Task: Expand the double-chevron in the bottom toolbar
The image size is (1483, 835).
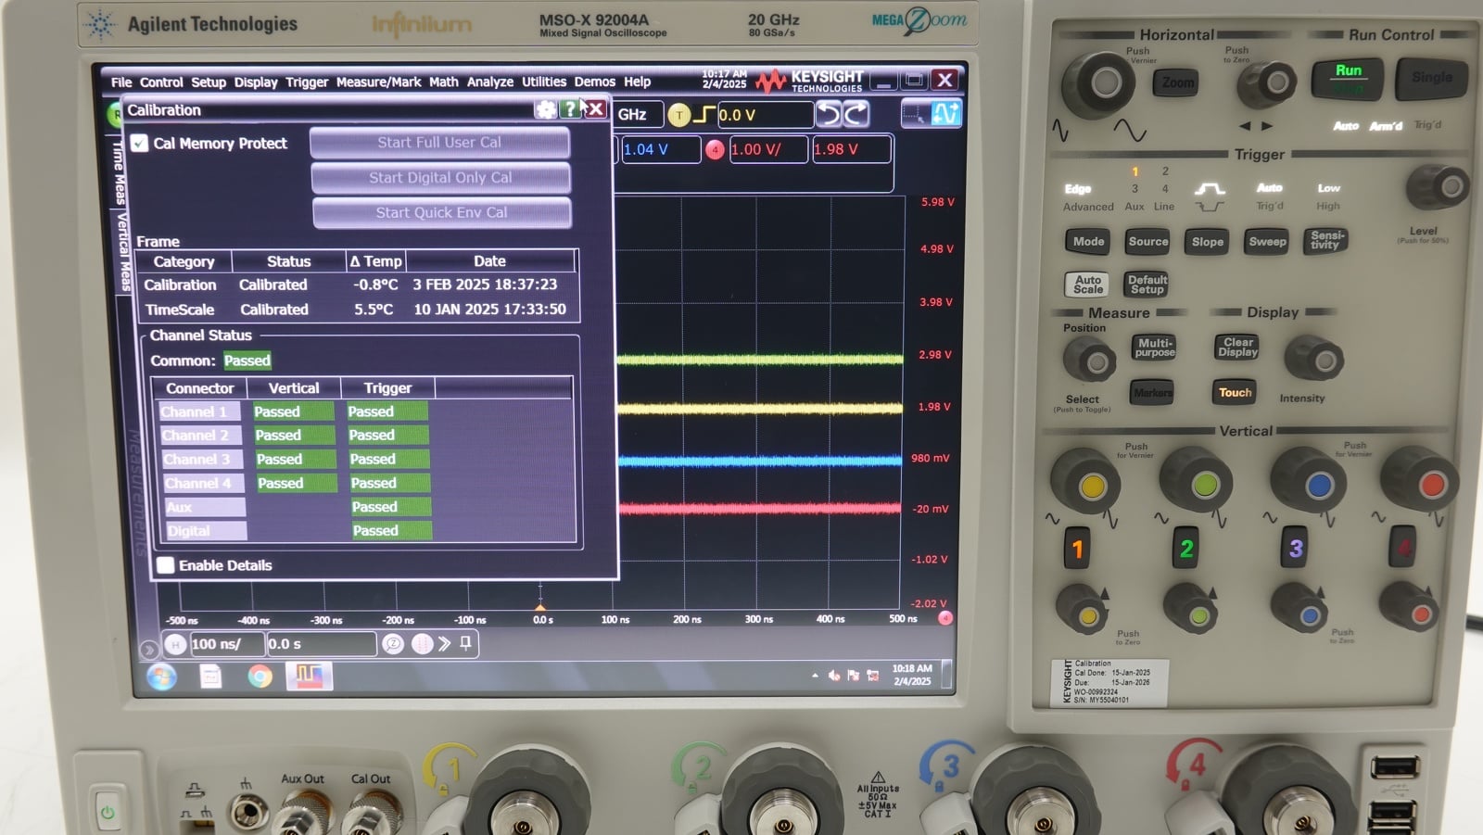Action: tap(445, 643)
